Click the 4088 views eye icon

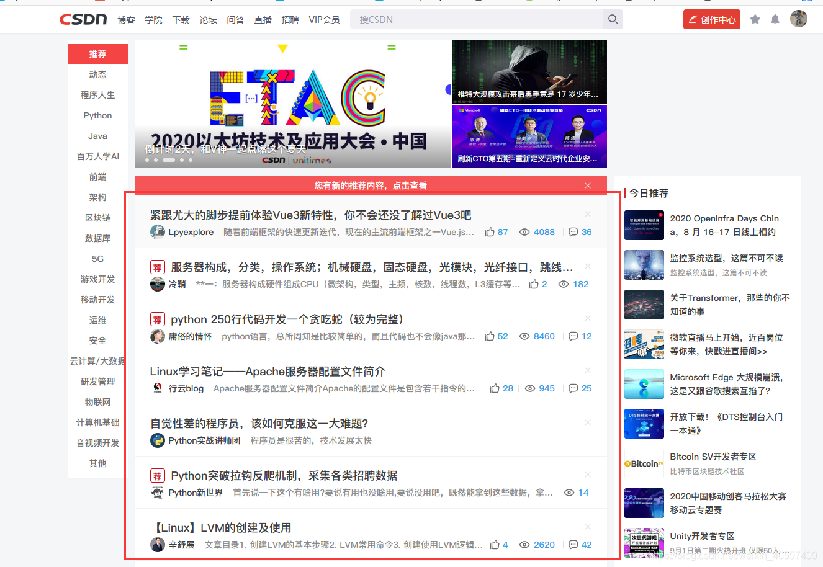[524, 232]
